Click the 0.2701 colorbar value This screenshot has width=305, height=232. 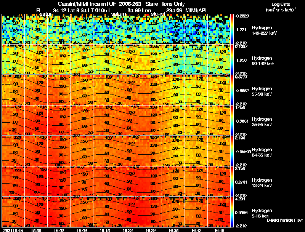point(241,182)
